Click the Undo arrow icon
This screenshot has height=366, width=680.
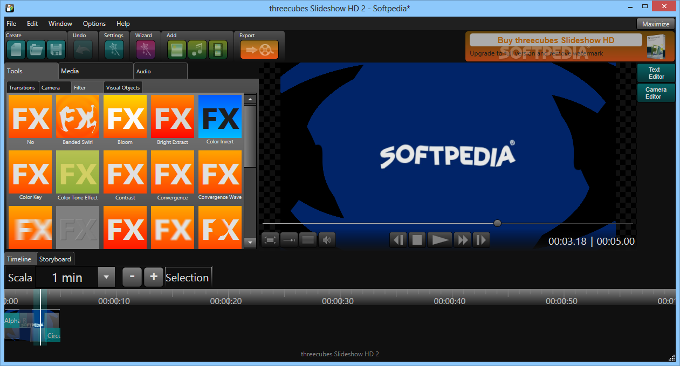point(83,50)
